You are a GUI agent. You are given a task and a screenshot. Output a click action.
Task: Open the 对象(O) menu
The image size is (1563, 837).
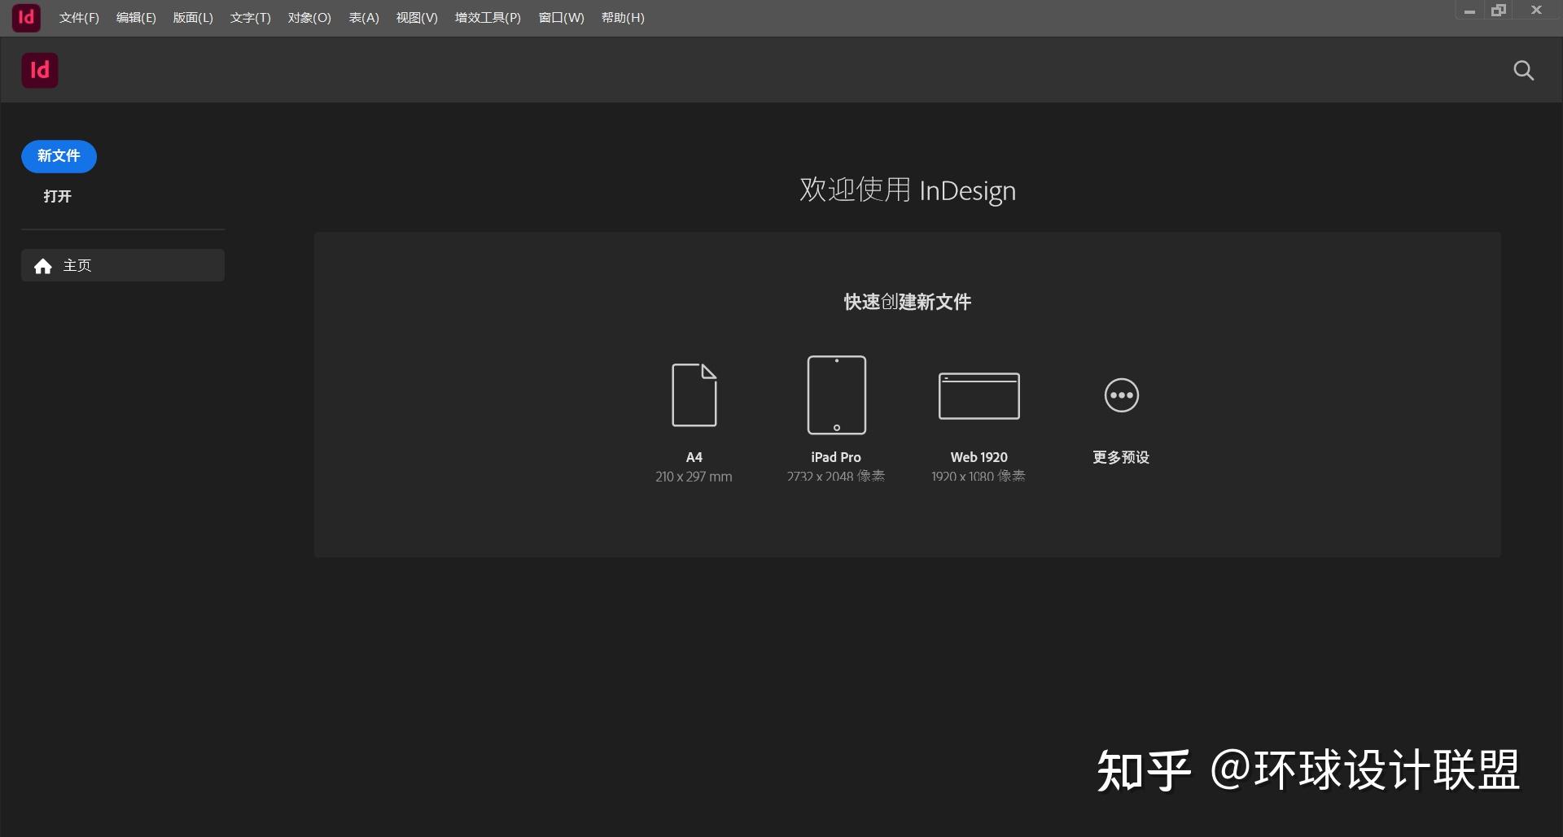coord(309,17)
